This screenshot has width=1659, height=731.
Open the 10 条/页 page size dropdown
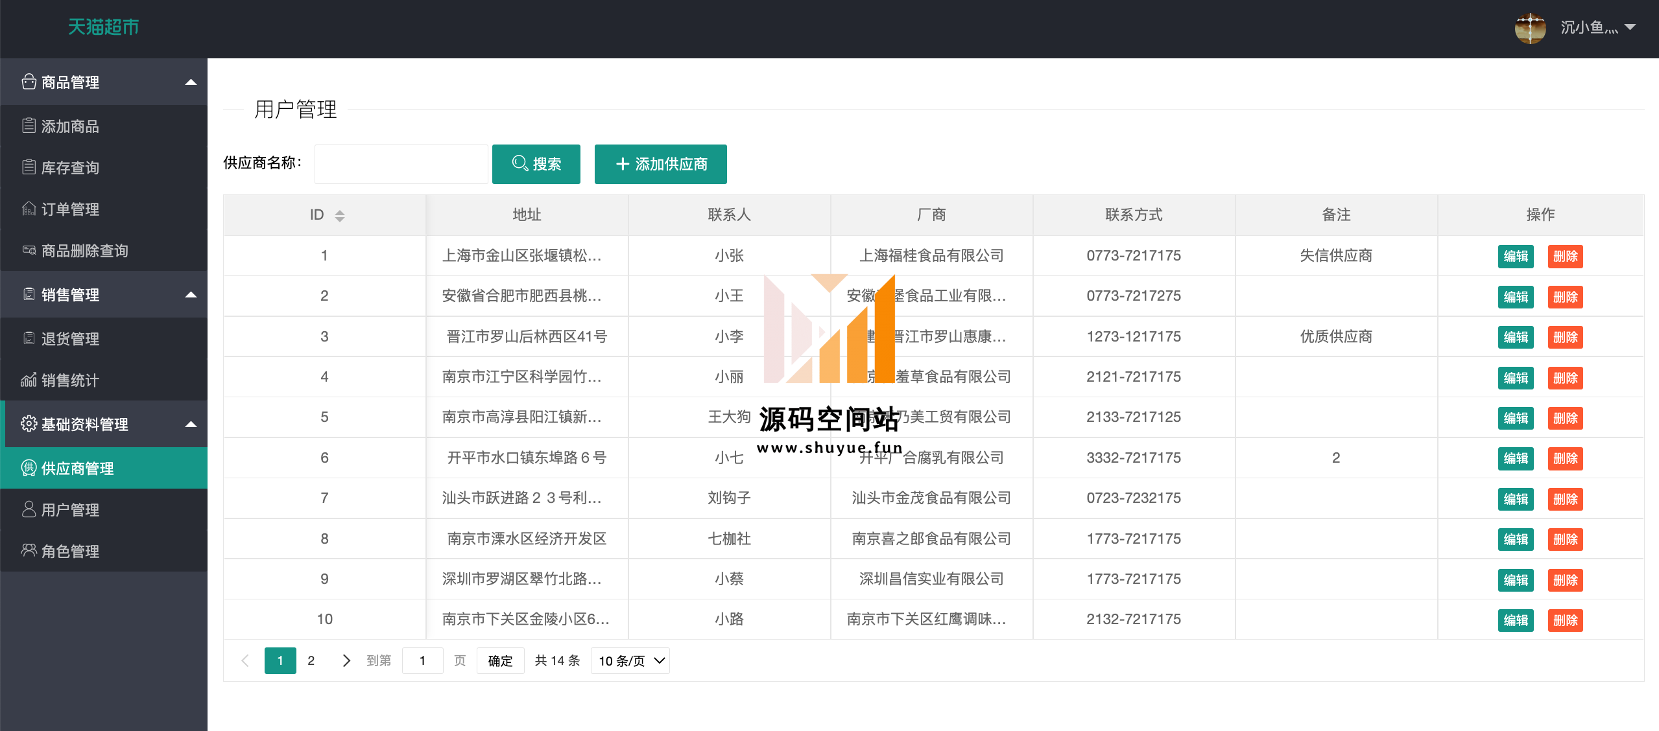tap(630, 660)
